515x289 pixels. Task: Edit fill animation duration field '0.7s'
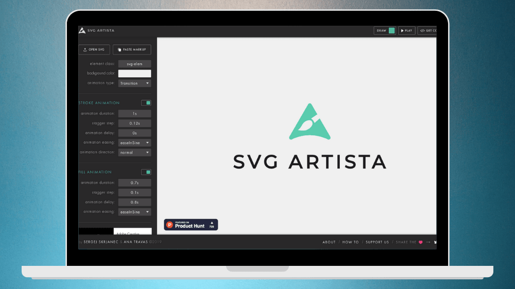tap(134, 183)
